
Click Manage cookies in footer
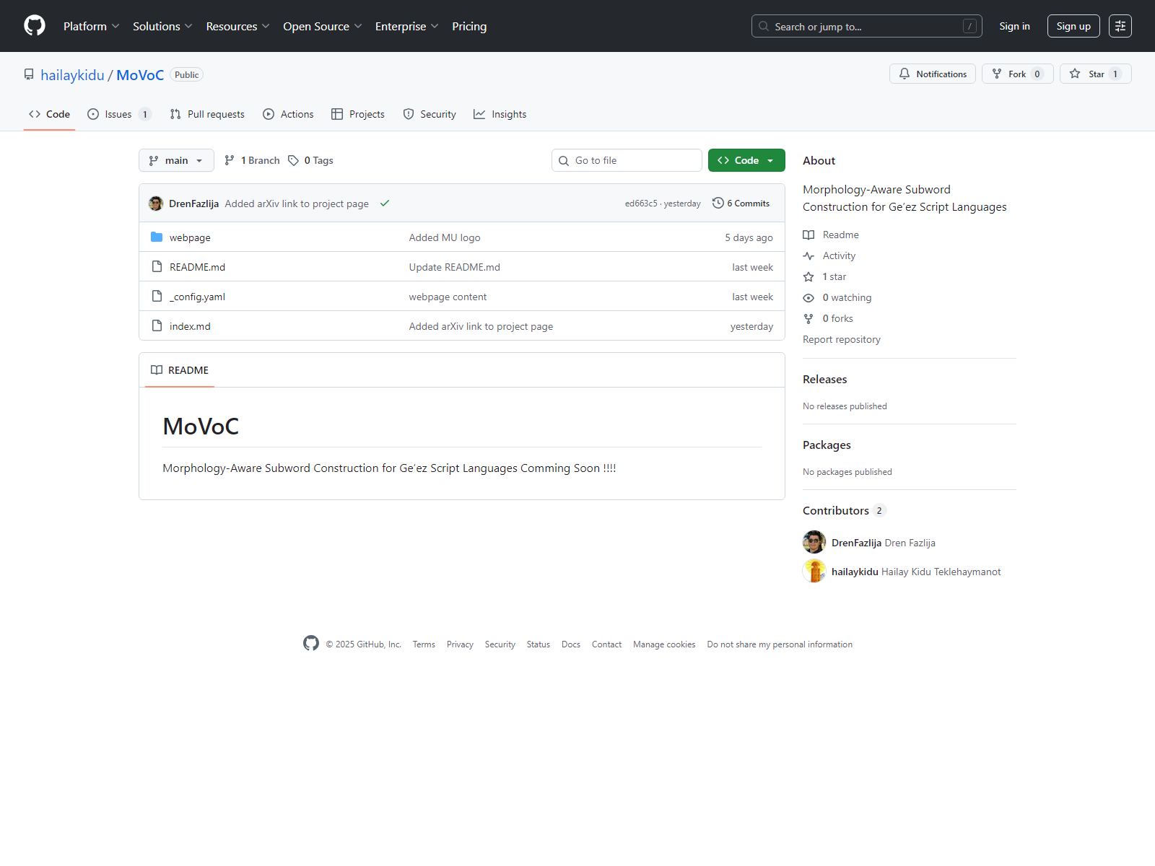coord(664,644)
